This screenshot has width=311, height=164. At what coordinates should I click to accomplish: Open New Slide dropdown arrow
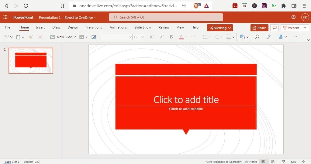click(x=75, y=37)
